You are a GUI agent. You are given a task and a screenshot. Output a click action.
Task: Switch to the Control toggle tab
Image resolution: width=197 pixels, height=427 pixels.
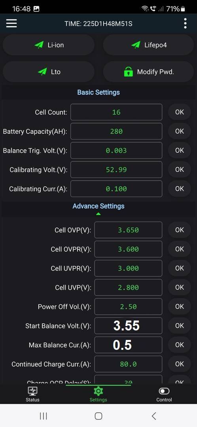click(164, 391)
